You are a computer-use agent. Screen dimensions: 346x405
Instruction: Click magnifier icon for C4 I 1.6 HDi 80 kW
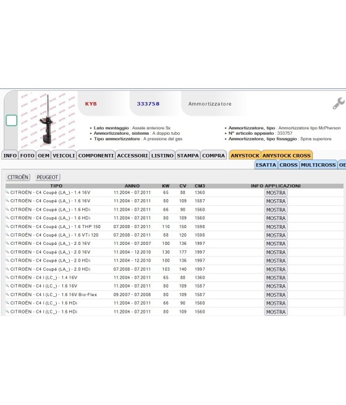click(x=7, y=311)
